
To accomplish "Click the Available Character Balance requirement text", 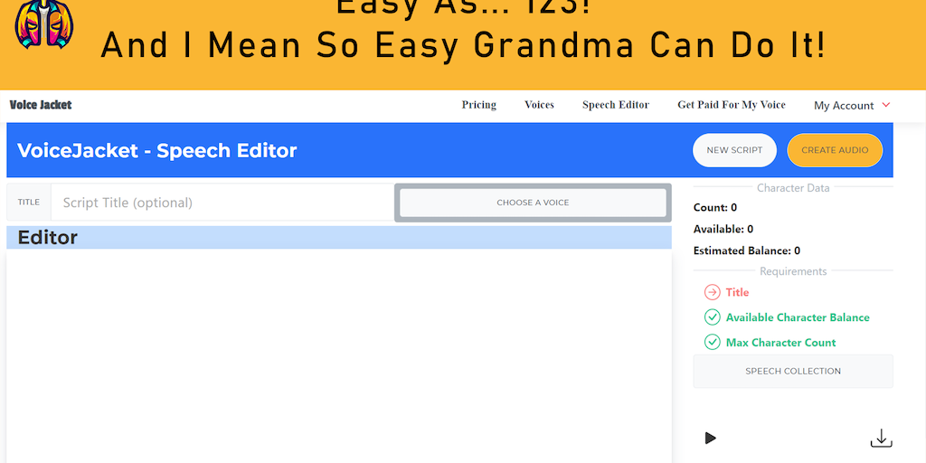I will coord(798,317).
